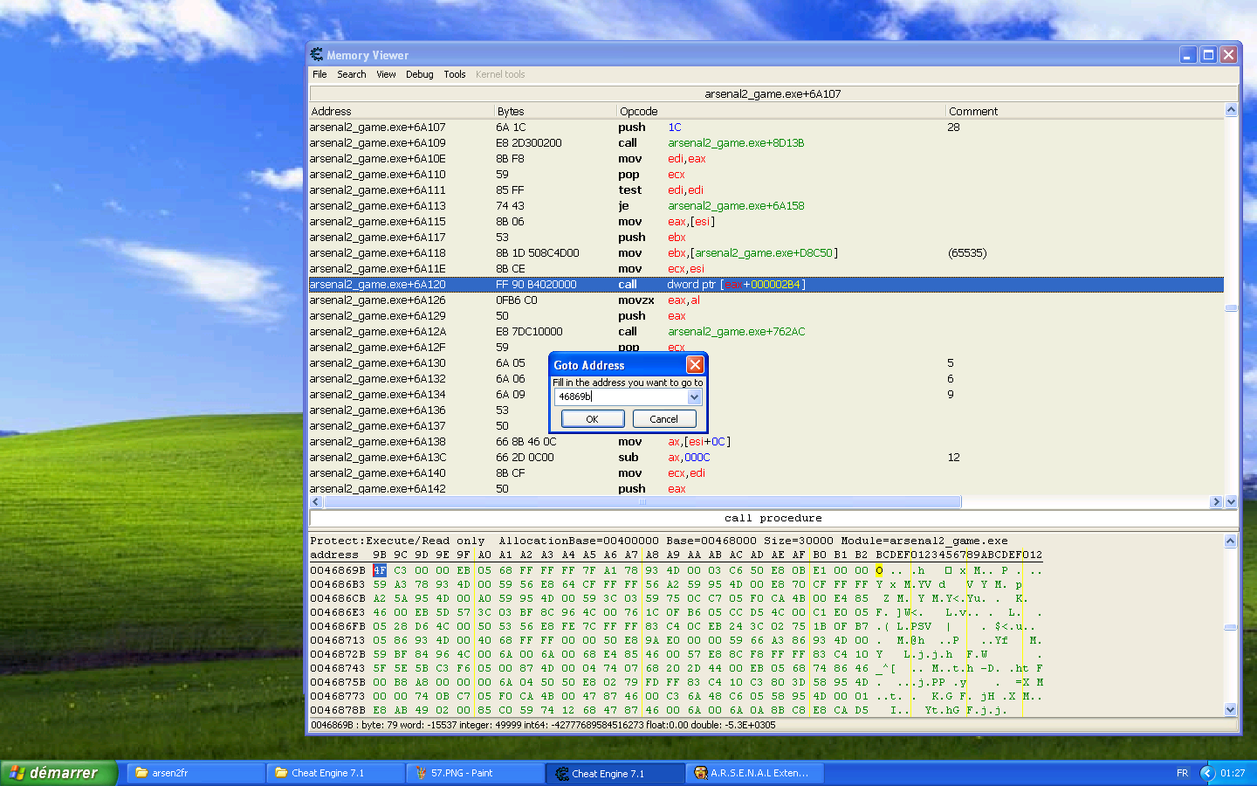Image resolution: width=1257 pixels, height=786 pixels.
Task: Switch to 57.PNG - Paint taskbar item
Action: [476, 773]
